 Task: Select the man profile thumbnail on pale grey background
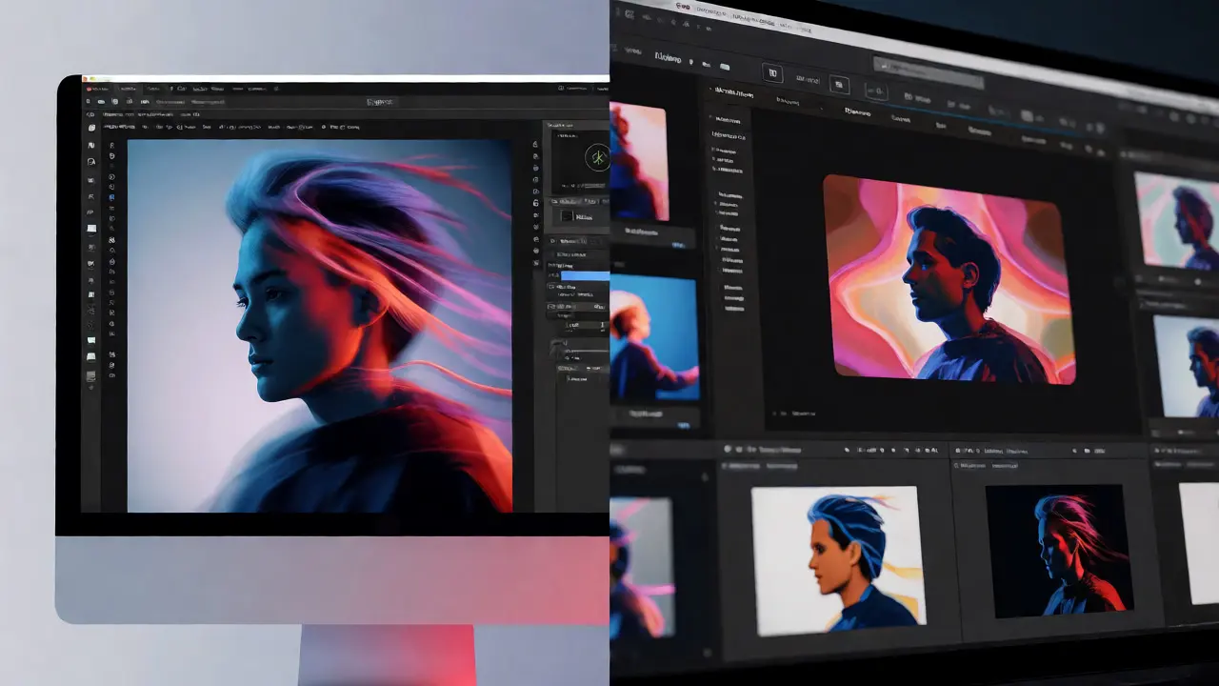tap(1187, 367)
